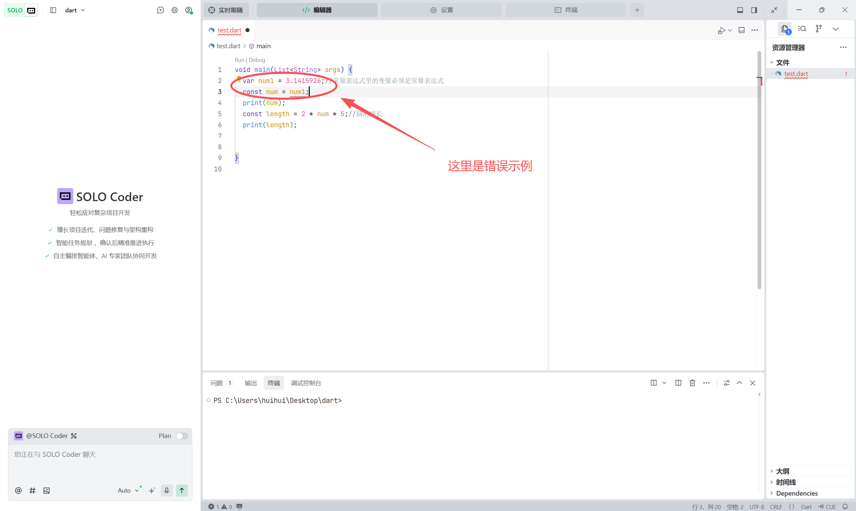Open the Auto model dropdown in chat input

[x=128, y=490]
